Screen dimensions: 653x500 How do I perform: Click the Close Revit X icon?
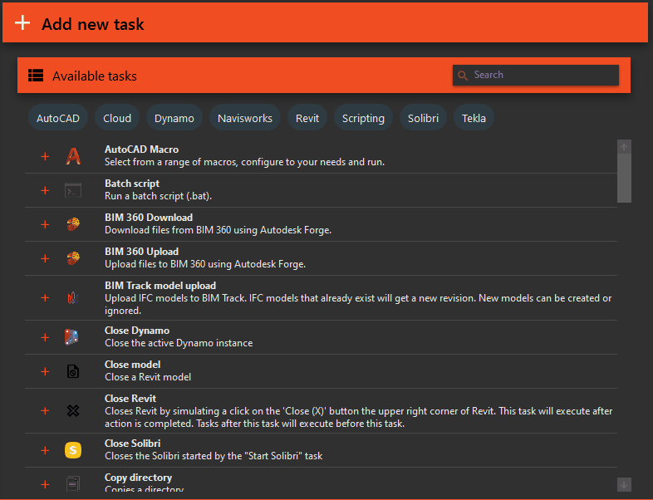pos(73,410)
